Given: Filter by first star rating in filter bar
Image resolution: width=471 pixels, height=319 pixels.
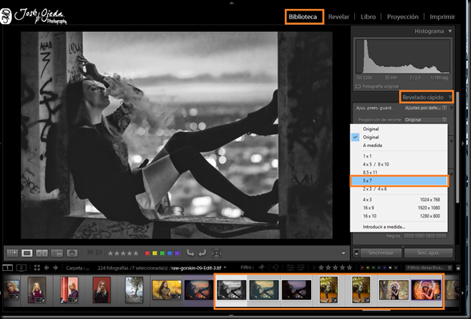Looking at the screenshot, I should coord(321,267).
